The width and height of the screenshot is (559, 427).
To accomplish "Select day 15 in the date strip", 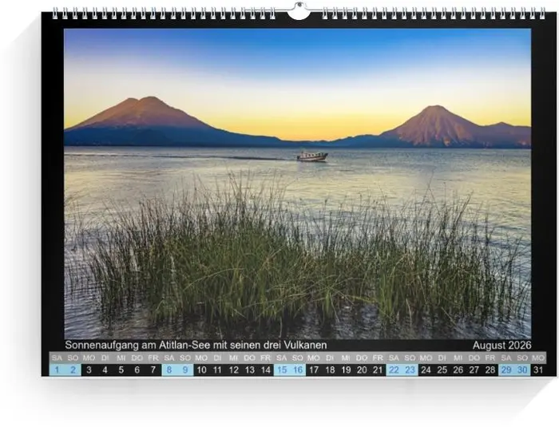I will [281, 370].
